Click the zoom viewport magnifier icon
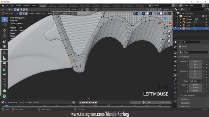Screen dimensions: 209x117 pyautogui.click(x=169, y=31)
